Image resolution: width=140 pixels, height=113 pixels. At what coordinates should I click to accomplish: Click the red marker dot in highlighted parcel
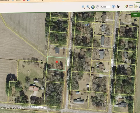pyautogui.click(x=57, y=62)
